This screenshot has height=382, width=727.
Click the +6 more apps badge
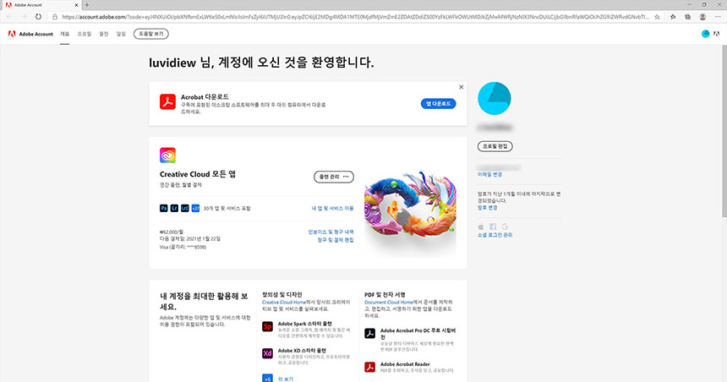click(267, 379)
